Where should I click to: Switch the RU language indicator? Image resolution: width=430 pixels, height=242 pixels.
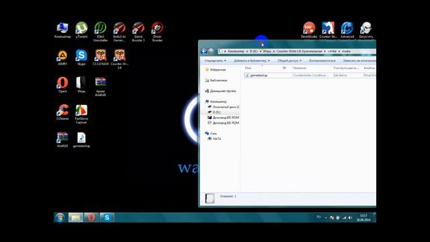point(318,217)
